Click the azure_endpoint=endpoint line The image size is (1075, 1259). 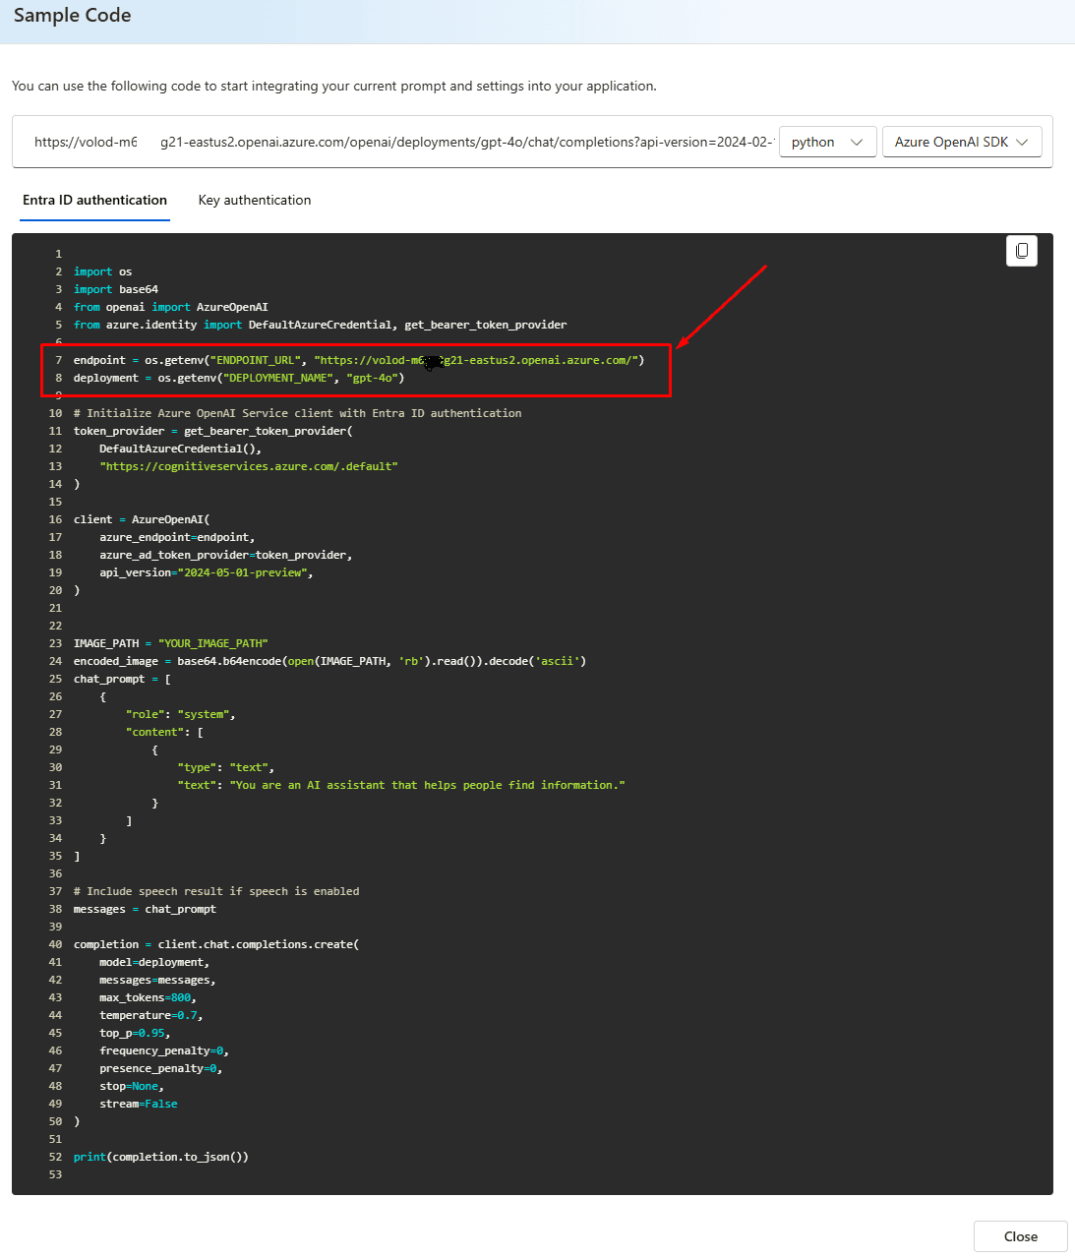(x=177, y=537)
